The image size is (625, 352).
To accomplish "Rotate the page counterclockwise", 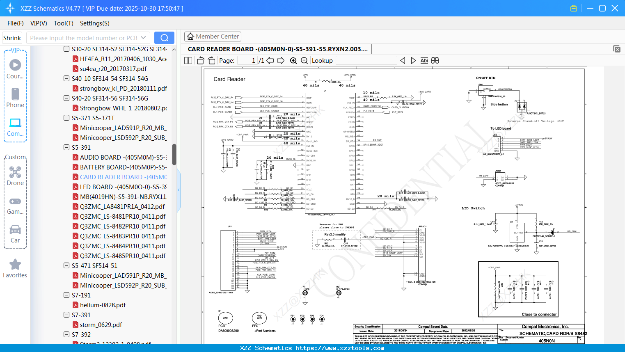I will click(x=201, y=61).
